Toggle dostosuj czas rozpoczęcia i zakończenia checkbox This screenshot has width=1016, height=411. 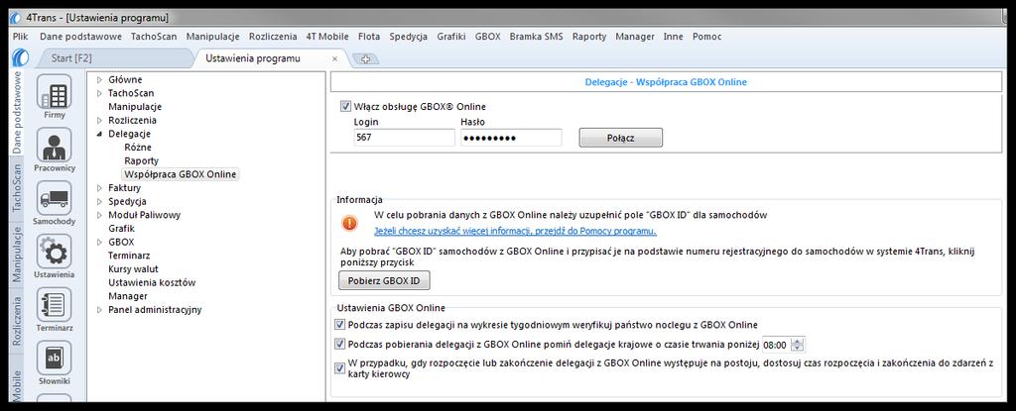339,368
